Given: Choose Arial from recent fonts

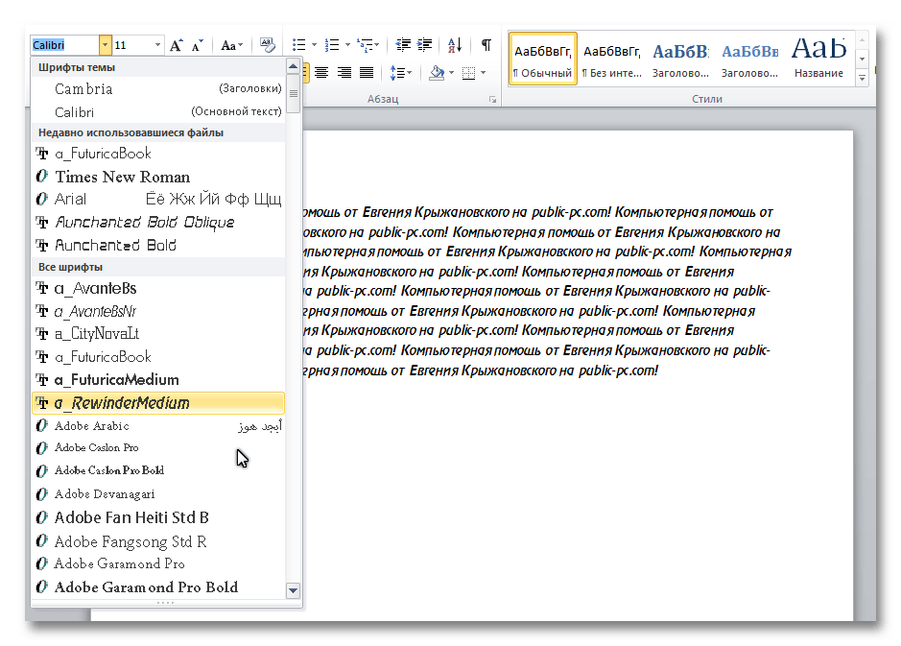Looking at the screenshot, I should point(158,199).
